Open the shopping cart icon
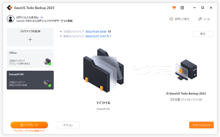This screenshot has height=137, width=220. (174, 8)
